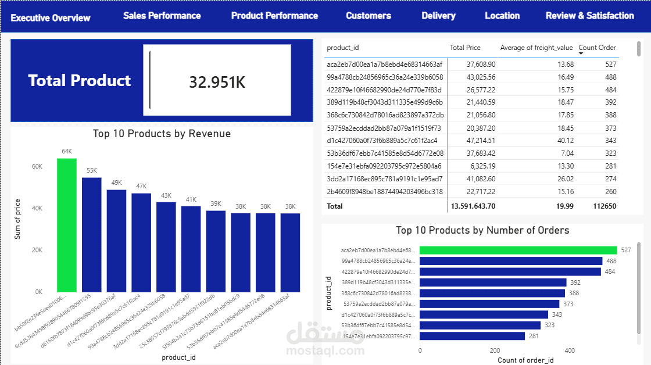Select the 55K revenue bar
The width and height of the screenshot is (651, 365).
click(92, 235)
